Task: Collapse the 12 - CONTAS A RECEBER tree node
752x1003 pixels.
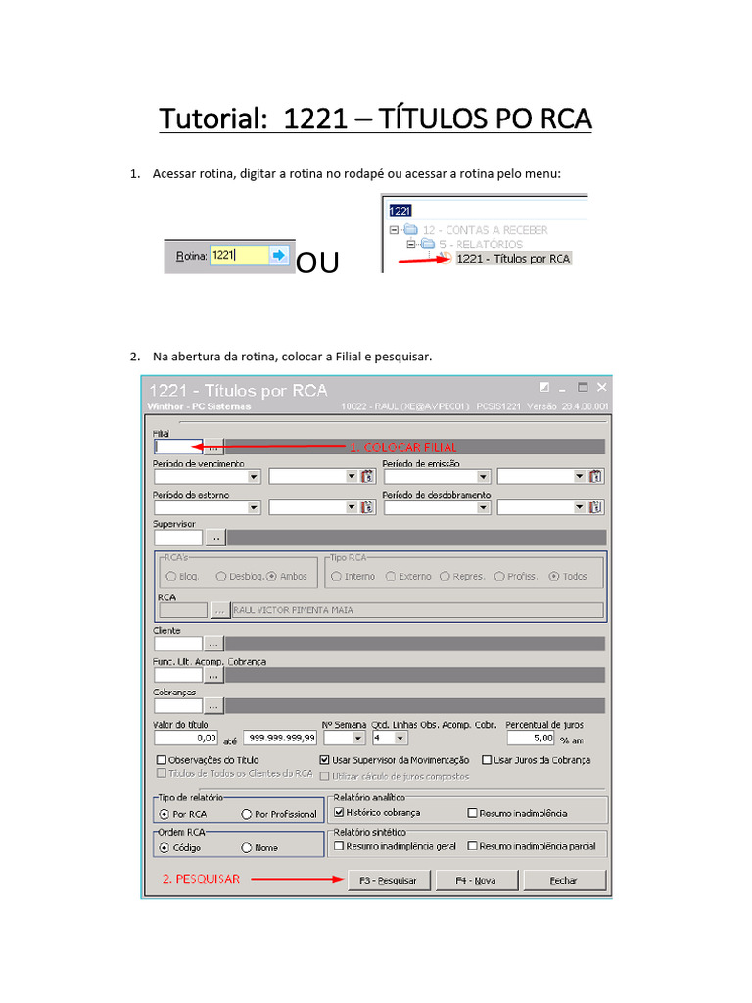Action: [394, 229]
